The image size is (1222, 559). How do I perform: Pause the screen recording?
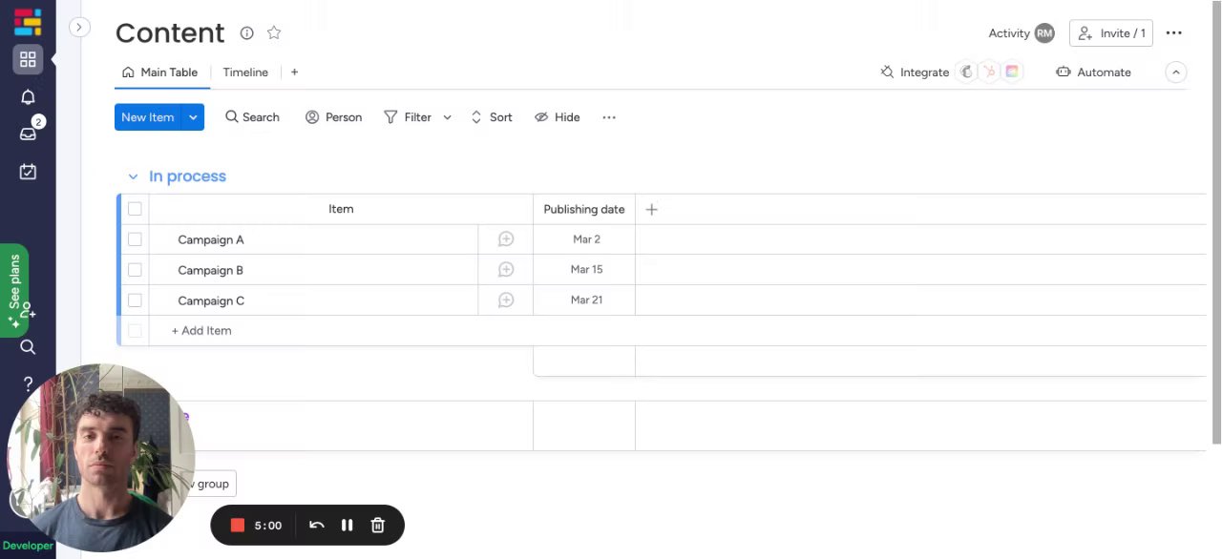pos(347,525)
